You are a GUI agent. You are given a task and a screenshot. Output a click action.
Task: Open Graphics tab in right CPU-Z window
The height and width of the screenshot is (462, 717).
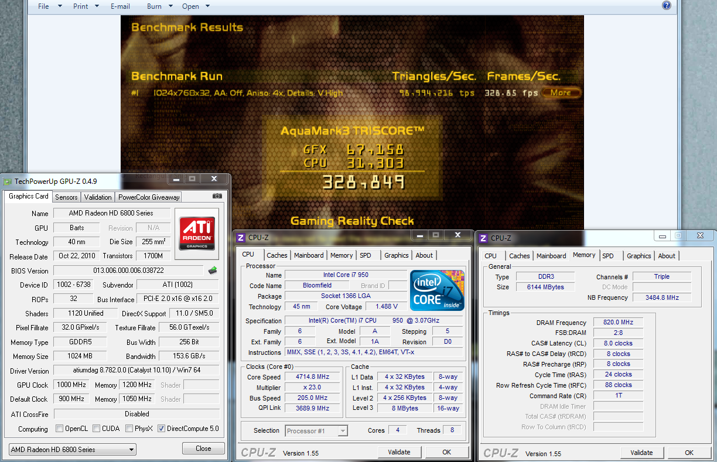click(639, 256)
